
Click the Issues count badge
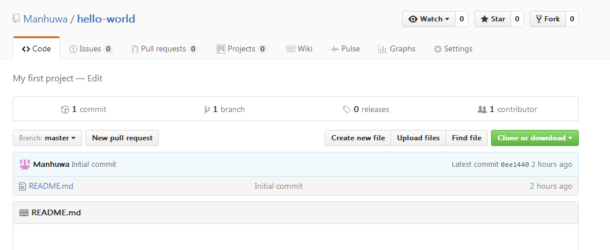pyautogui.click(x=108, y=49)
